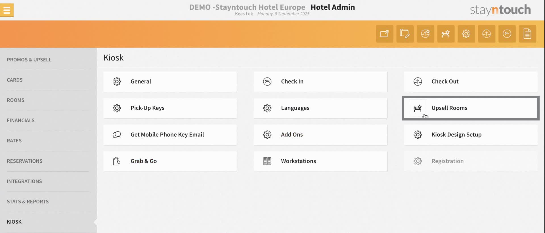Click the pie chart star shortcut icon
The width and height of the screenshot is (545, 233).
pyautogui.click(x=425, y=34)
